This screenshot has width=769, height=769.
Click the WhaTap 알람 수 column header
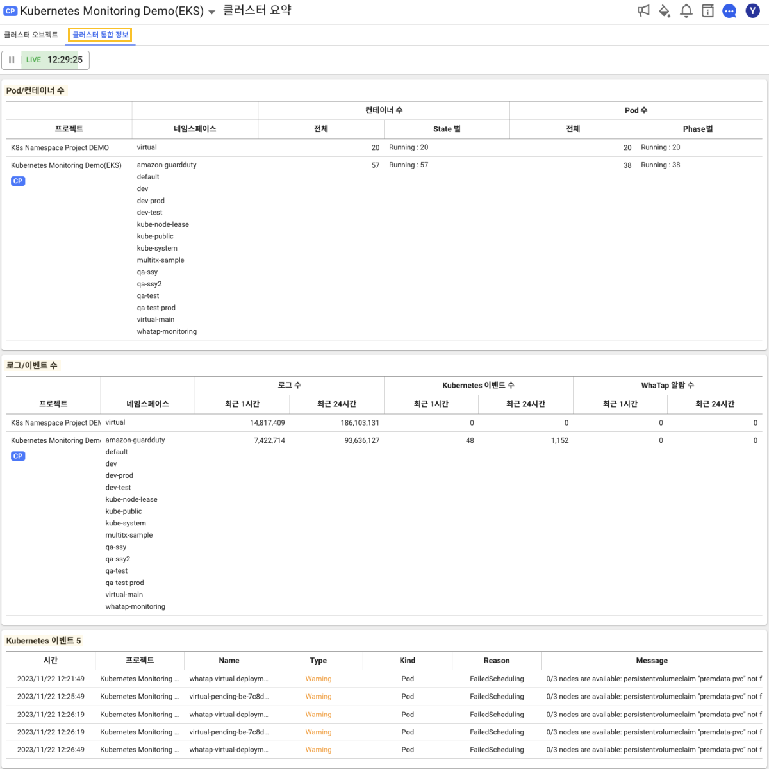click(x=668, y=385)
